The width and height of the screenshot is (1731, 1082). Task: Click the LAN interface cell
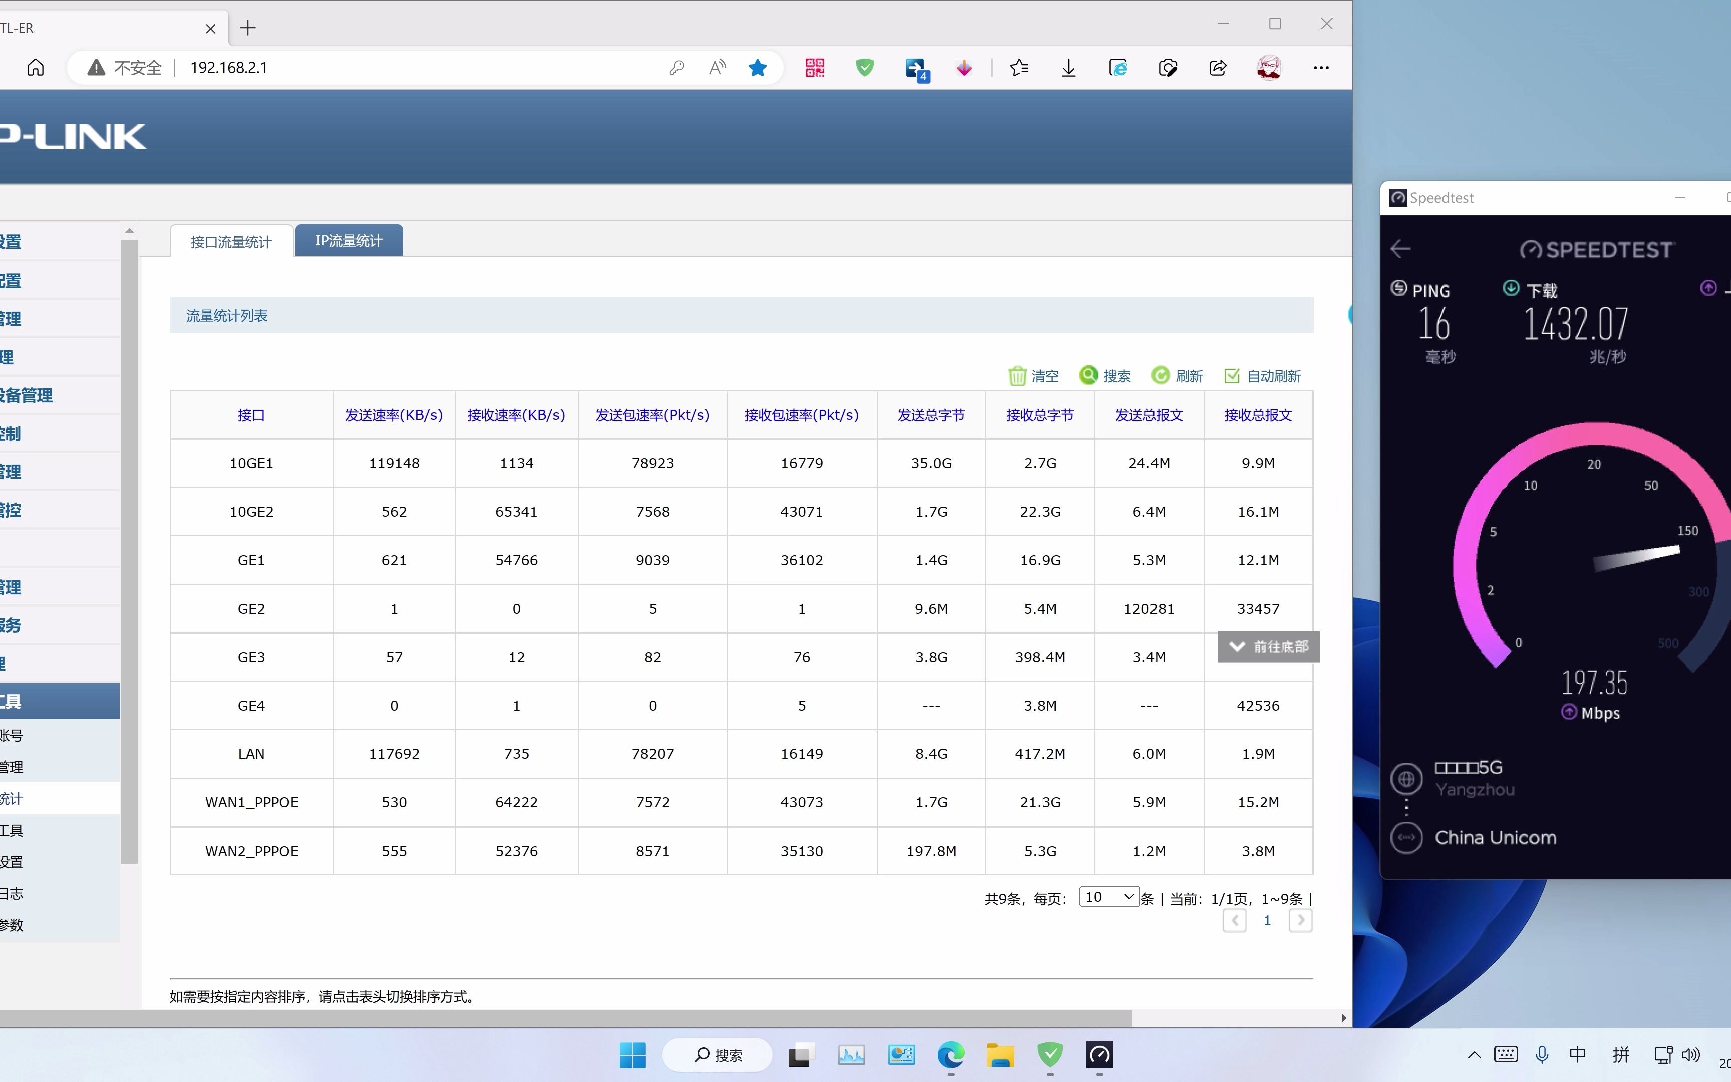click(251, 753)
